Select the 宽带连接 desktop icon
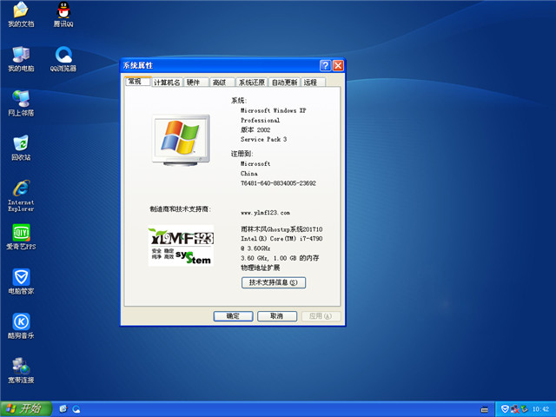 click(21, 371)
